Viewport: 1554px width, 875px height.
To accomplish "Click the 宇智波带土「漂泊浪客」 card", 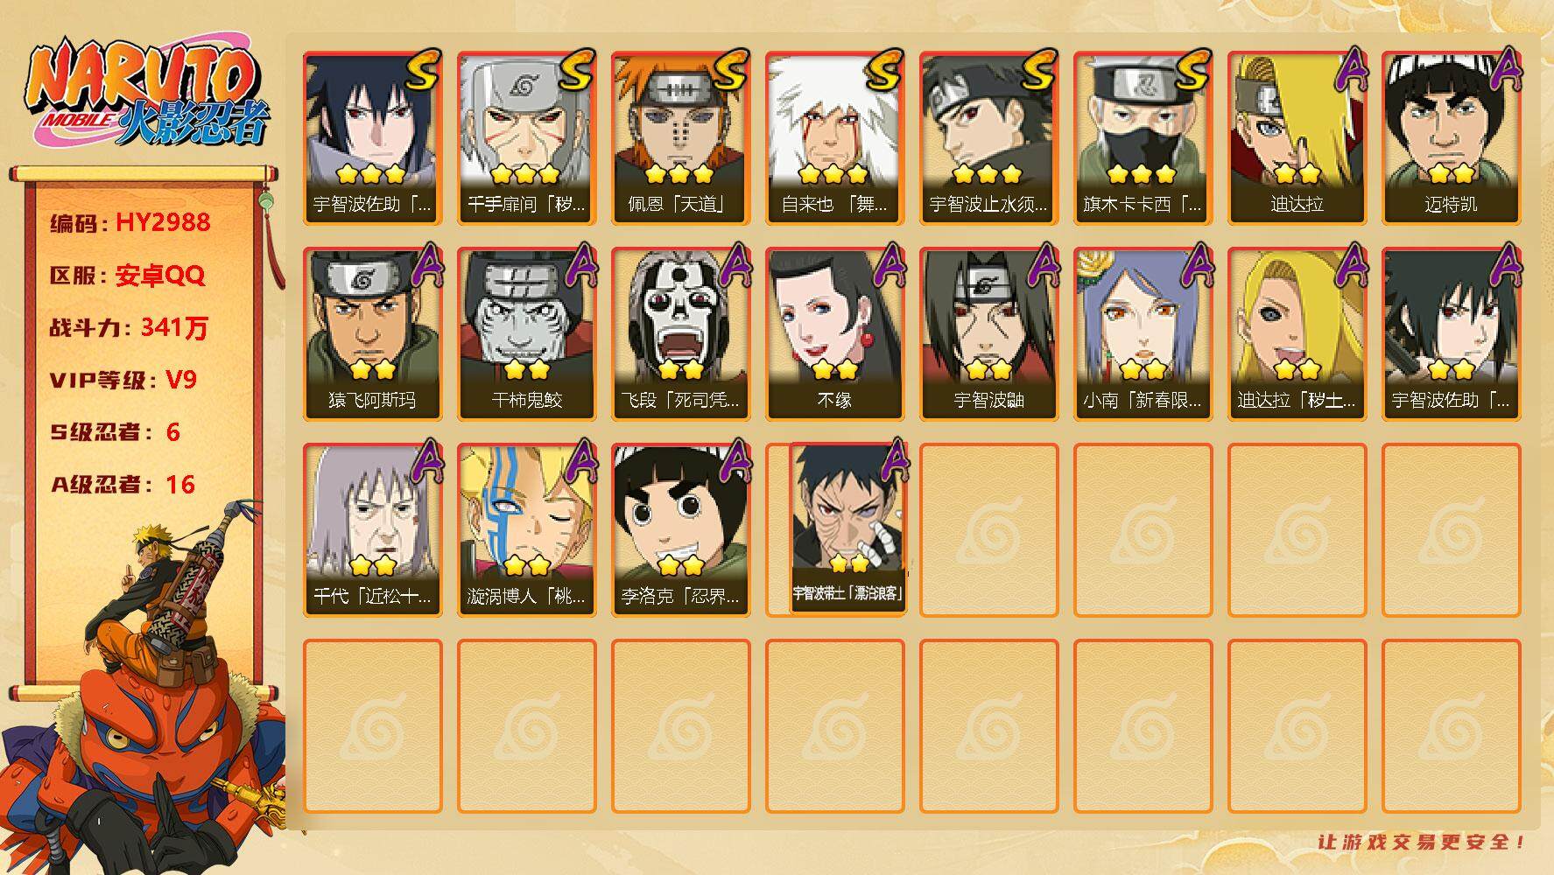I will (847, 528).
